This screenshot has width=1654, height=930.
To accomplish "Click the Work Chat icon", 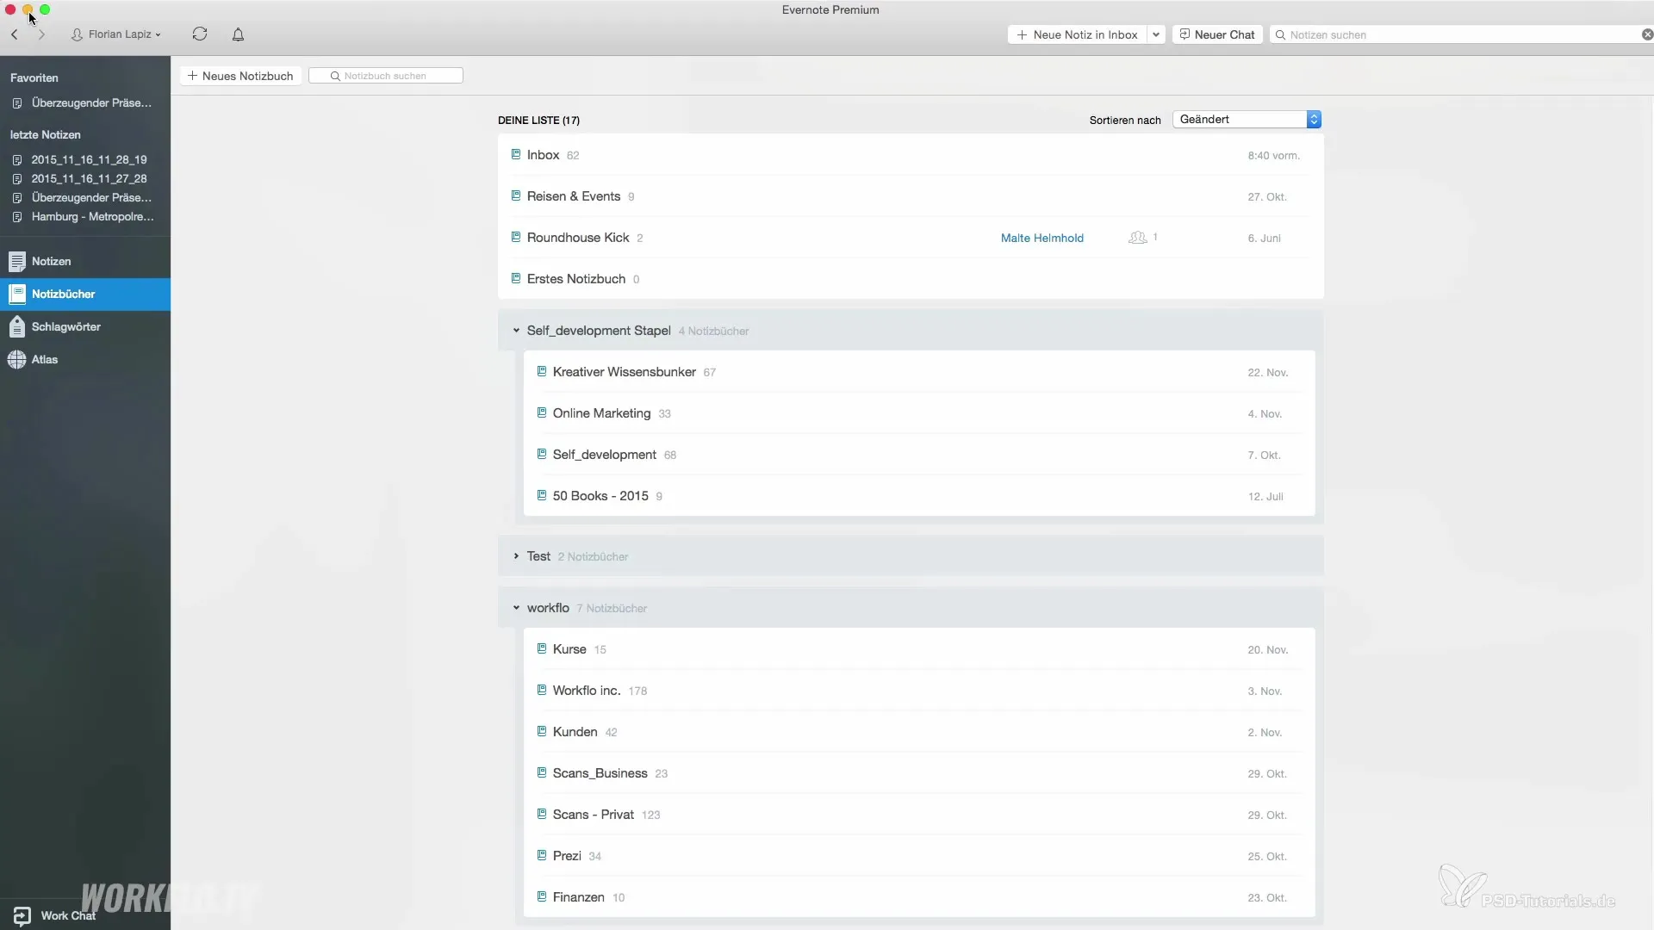I will (x=22, y=915).
